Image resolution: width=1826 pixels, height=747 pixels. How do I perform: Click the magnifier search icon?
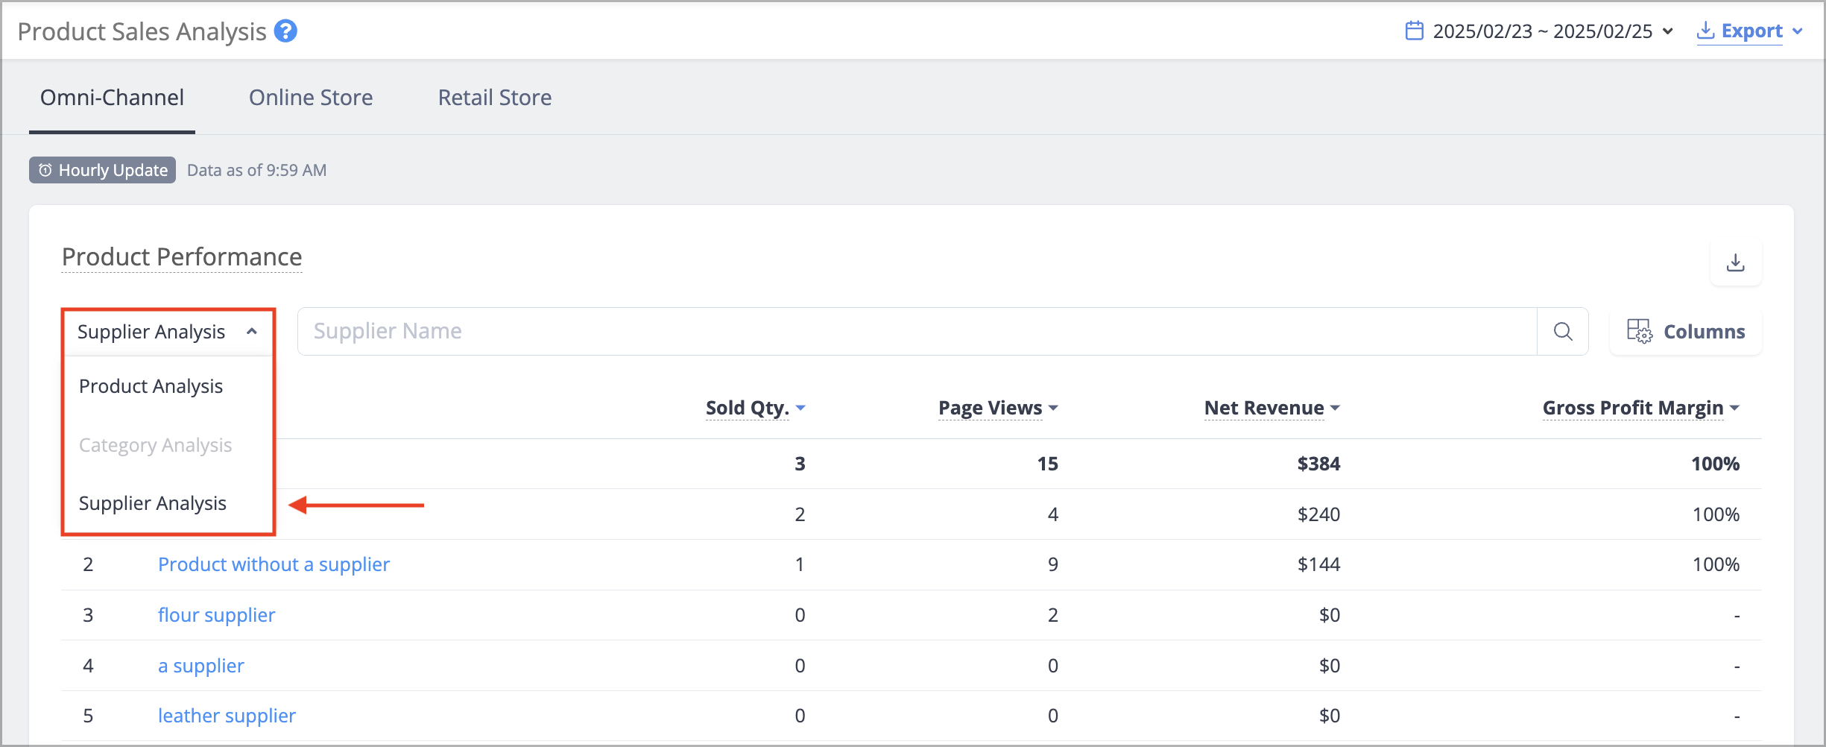click(1563, 331)
